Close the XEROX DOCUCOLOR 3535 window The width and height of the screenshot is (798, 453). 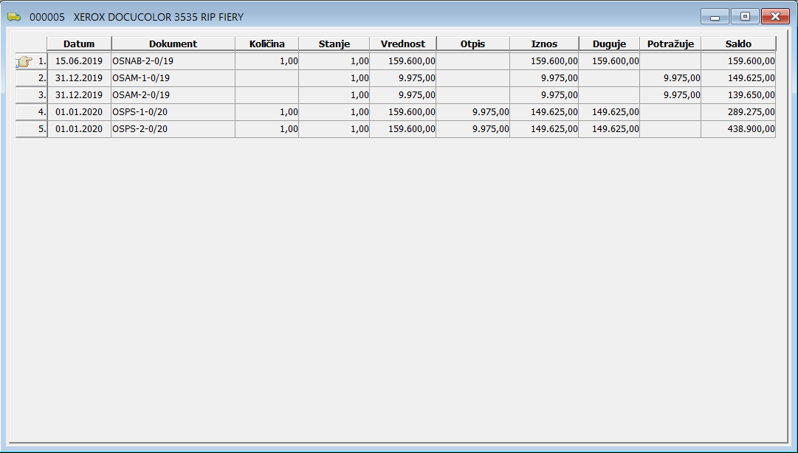click(x=775, y=16)
